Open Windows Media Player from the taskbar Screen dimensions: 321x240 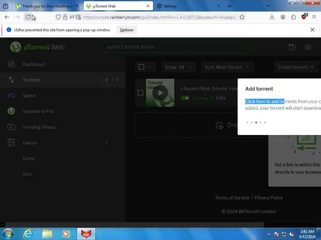[x=66, y=234]
